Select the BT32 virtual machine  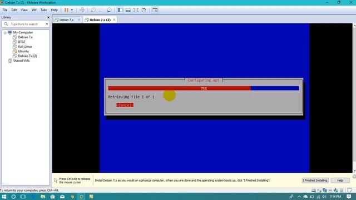21,42
